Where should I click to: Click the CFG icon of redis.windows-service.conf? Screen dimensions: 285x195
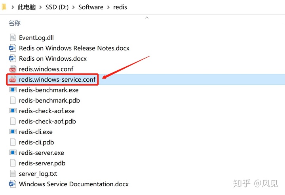13,79
